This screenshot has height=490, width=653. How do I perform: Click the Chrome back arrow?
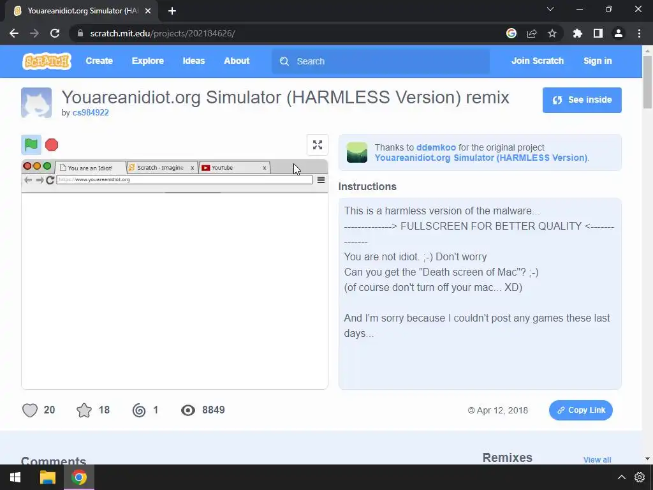14,33
